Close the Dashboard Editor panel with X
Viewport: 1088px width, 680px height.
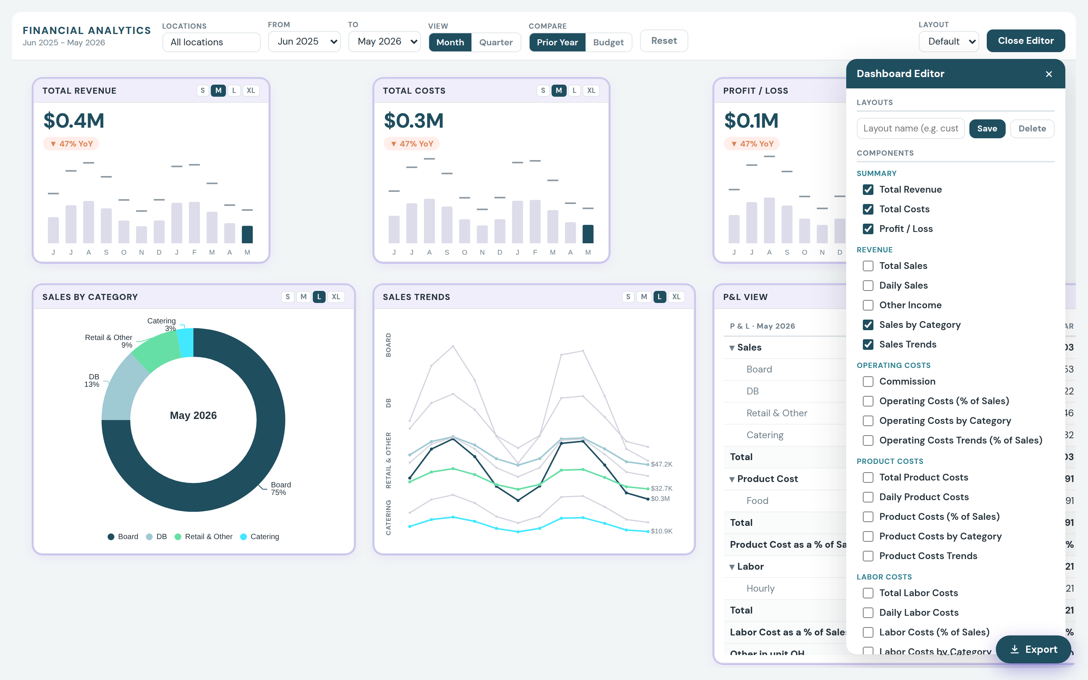[1048, 74]
